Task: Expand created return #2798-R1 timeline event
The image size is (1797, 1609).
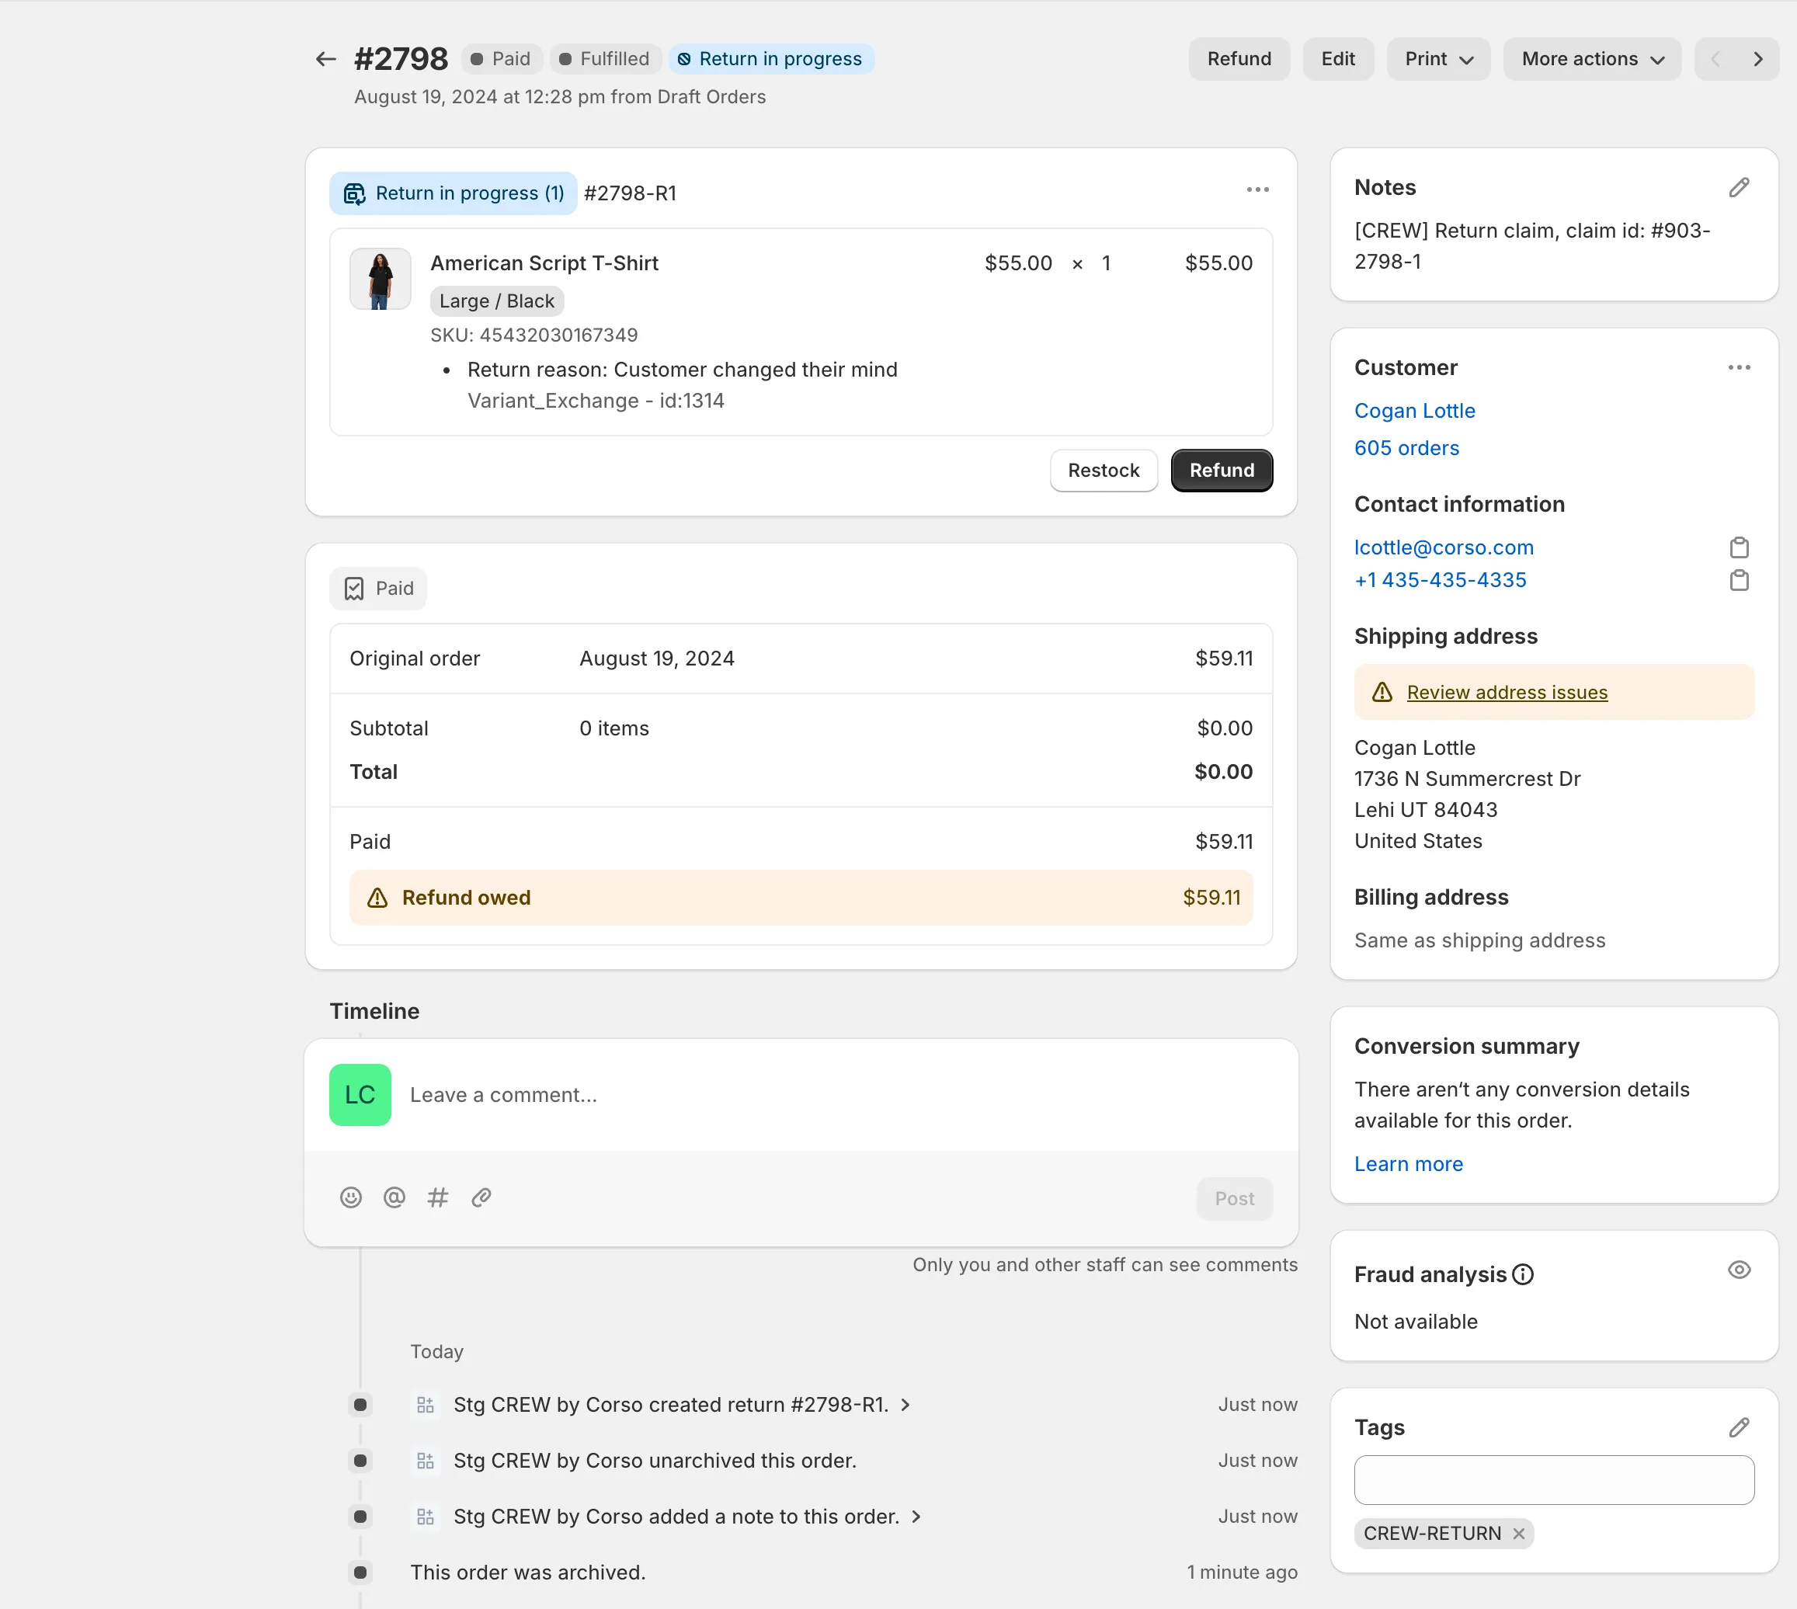Action: click(905, 1405)
